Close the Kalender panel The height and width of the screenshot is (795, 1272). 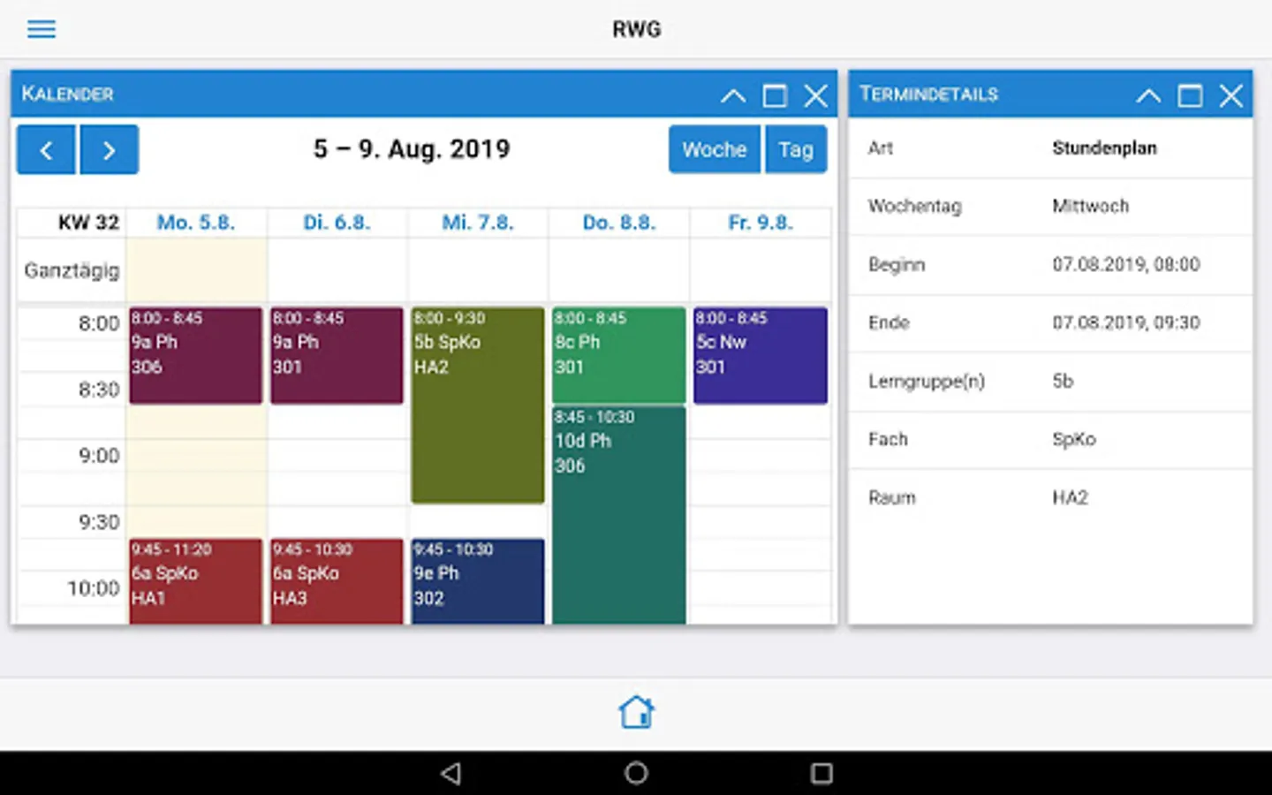click(x=816, y=95)
